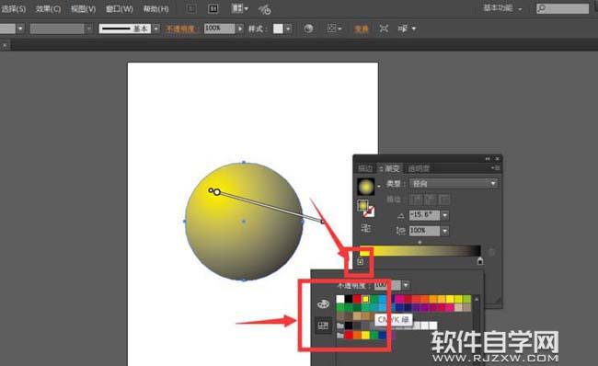Click the orange 变换 transform link
This screenshot has height=366, width=598.
[362, 29]
